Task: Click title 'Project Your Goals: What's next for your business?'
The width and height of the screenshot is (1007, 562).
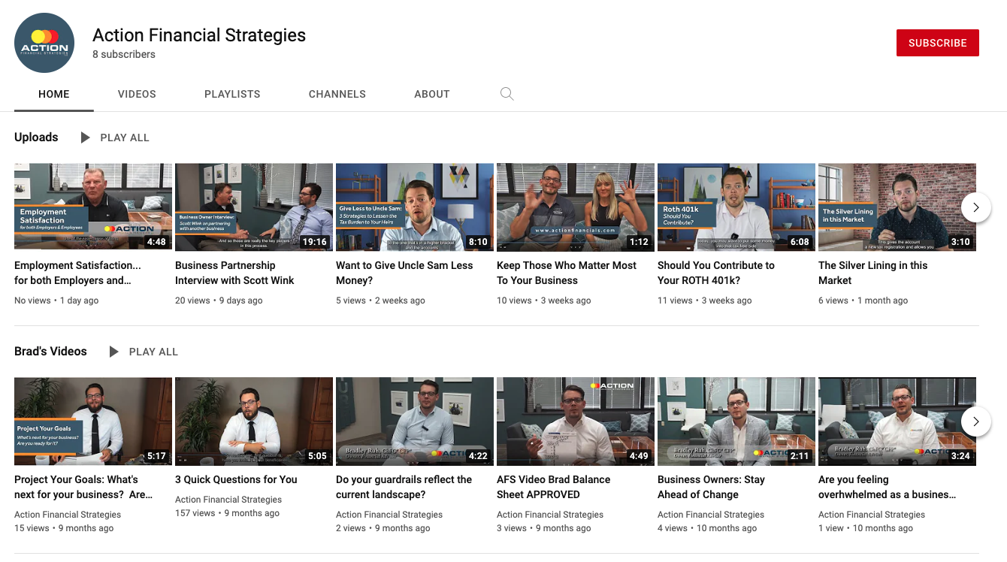Action: (83, 487)
